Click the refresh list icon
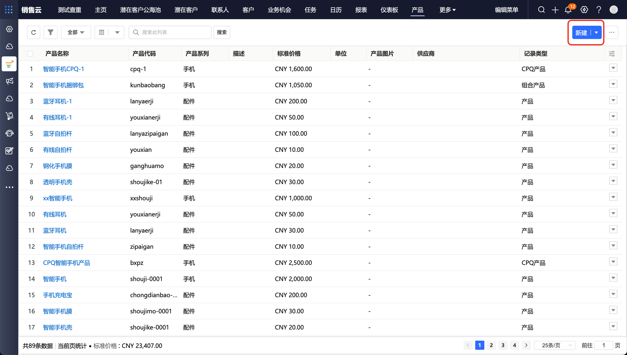Viewport: 627px width, 355px height. 34,32
